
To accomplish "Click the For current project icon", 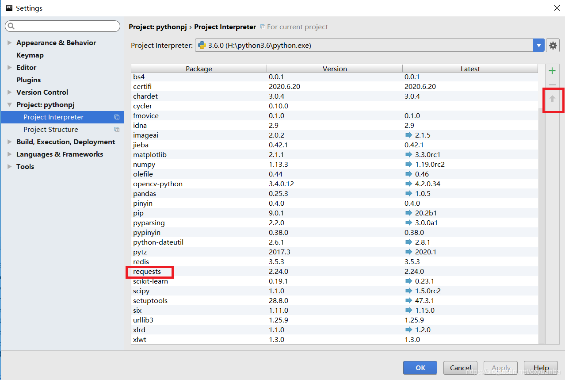I will pyautogui.click(x=263, y=27).
